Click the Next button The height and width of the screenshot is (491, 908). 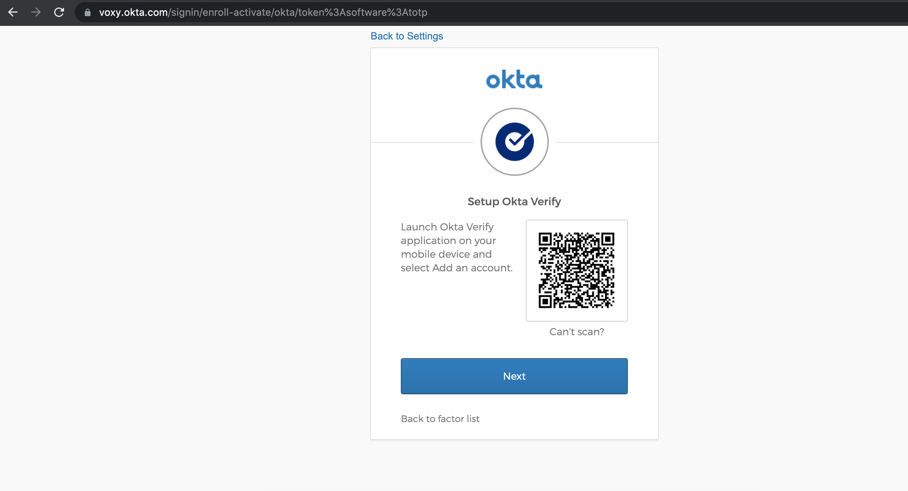pyautogui.click(x=514, y=376)
